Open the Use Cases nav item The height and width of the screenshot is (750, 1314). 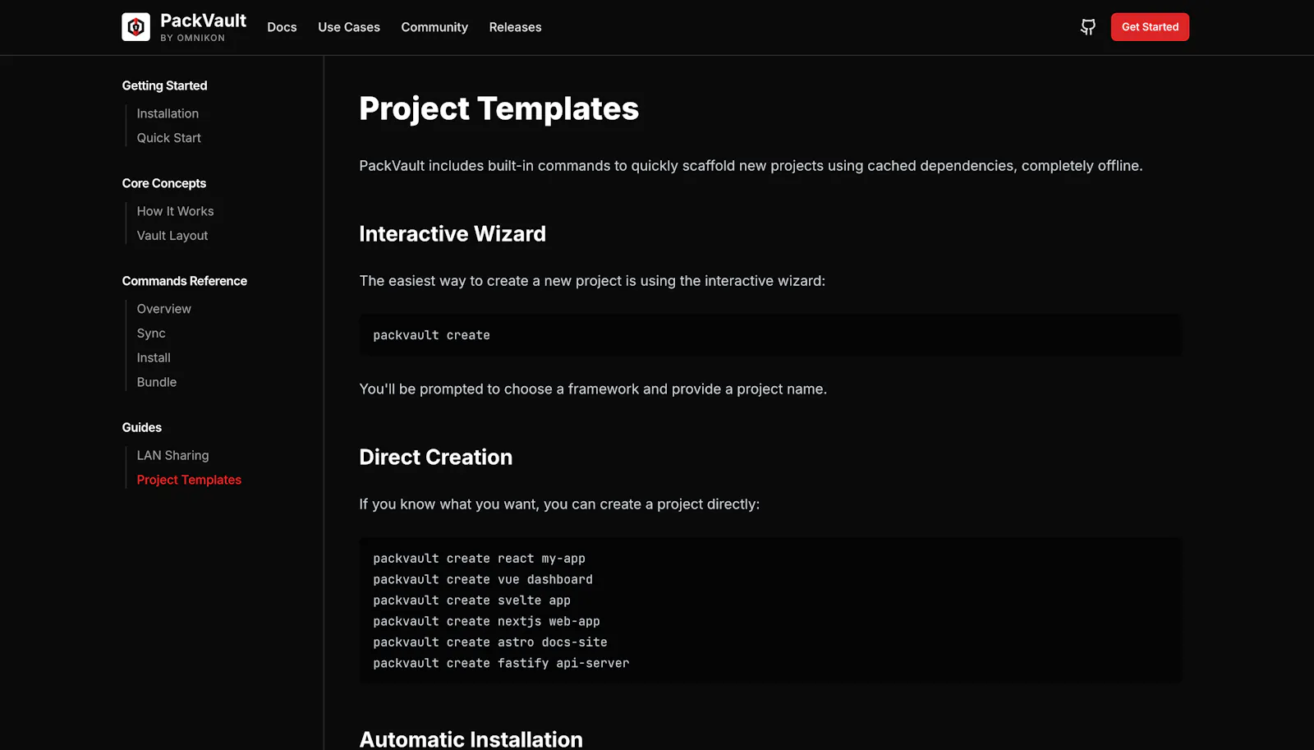(x=349, y=27)
